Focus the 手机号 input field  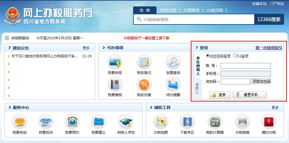(246, 74)
